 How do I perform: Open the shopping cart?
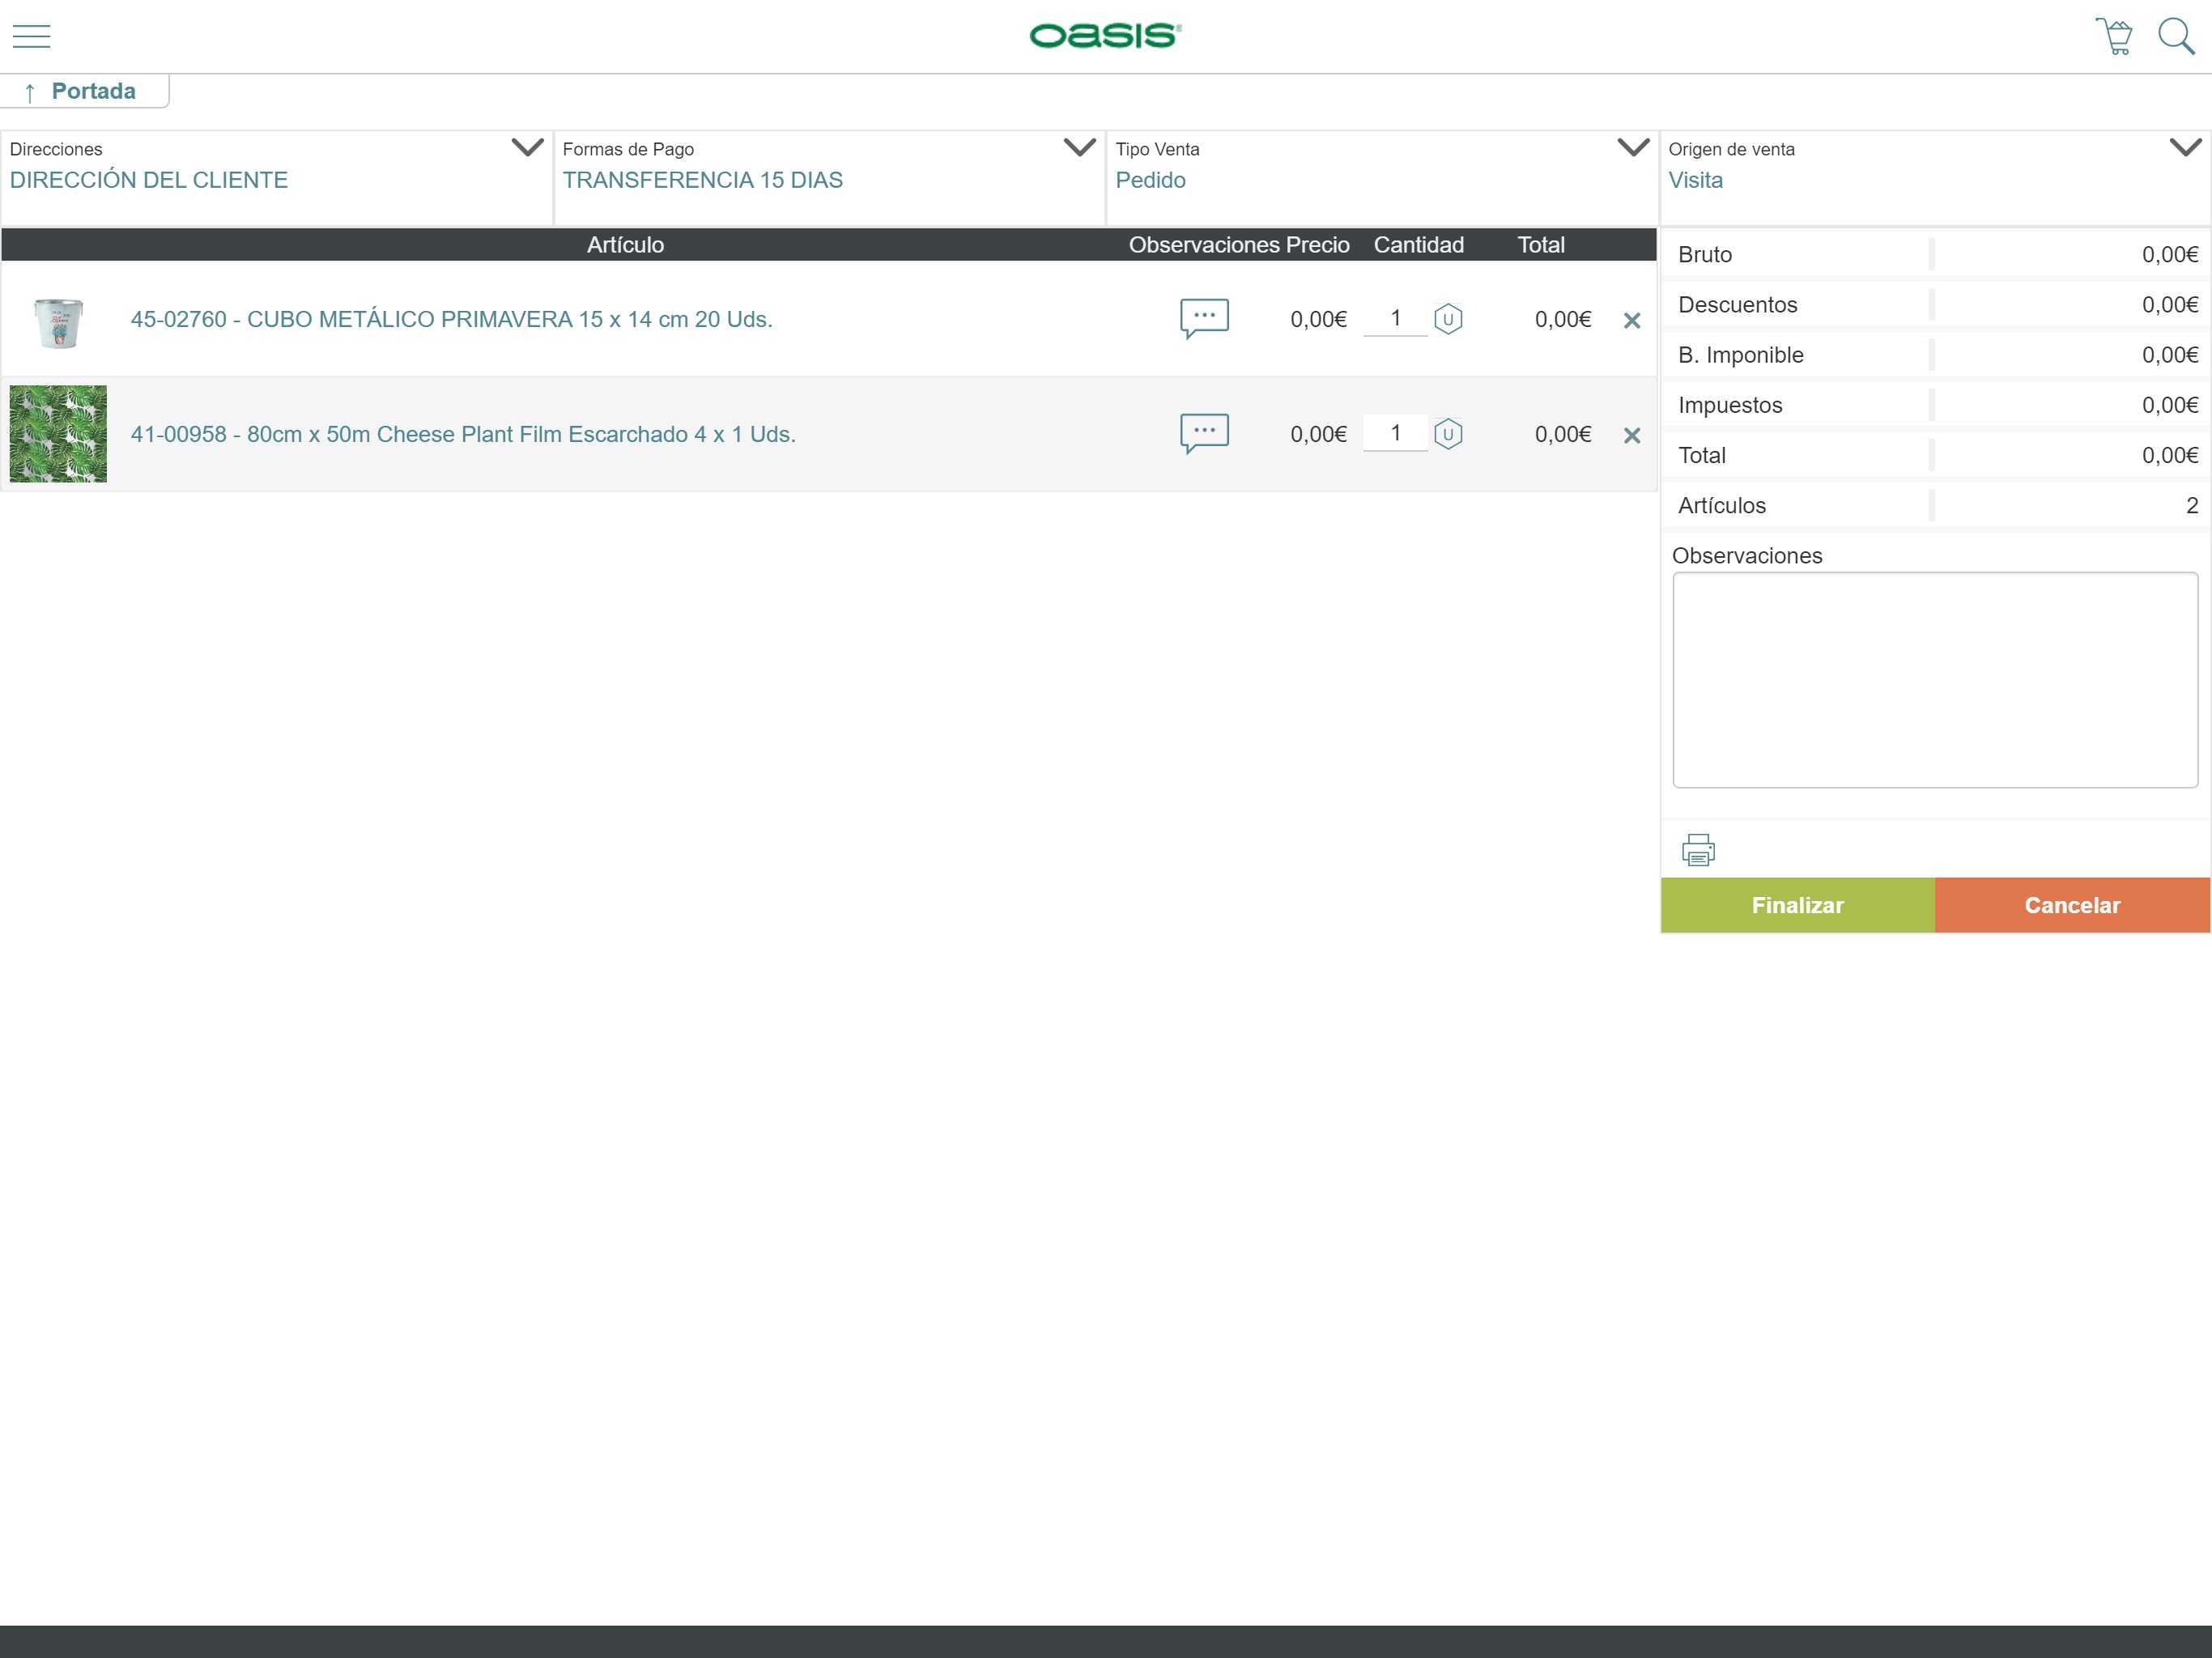(2114, 36)
